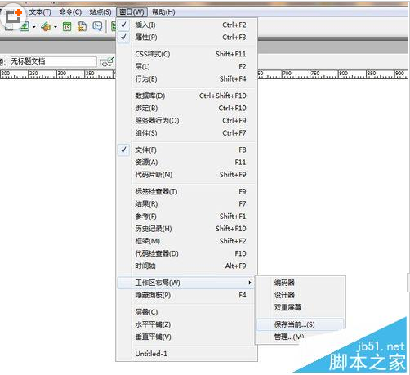Click the media insert icon in toolbar
Screen dimensions: 410x375
46,26
